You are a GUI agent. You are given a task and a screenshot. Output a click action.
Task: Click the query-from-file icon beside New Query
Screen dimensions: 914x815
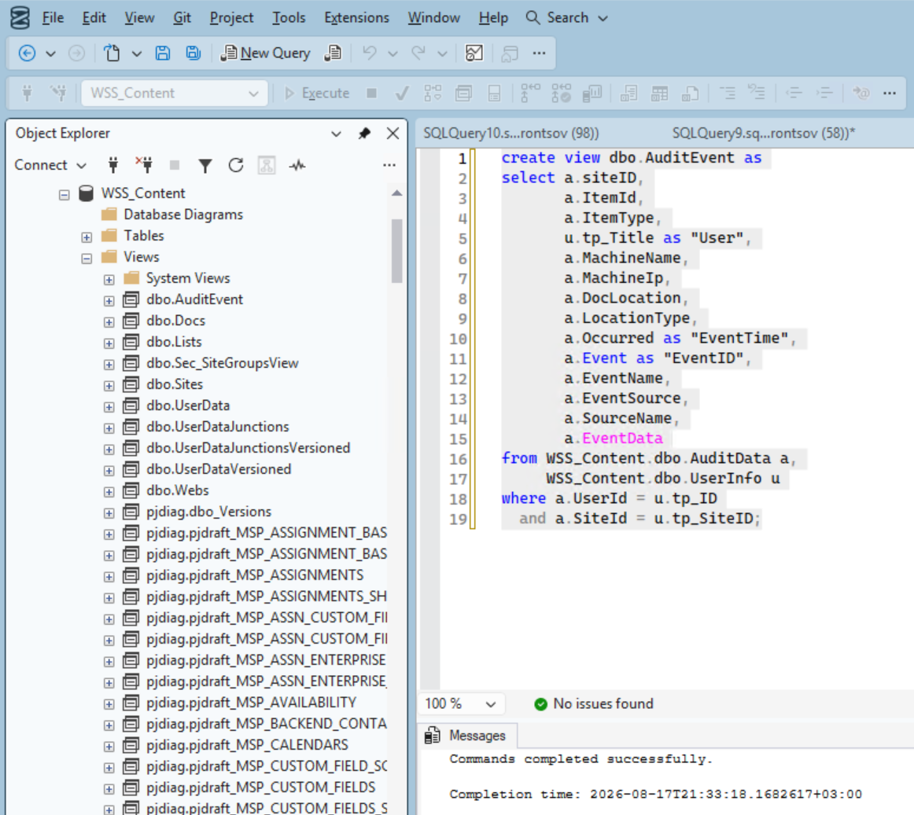[333, 53]
